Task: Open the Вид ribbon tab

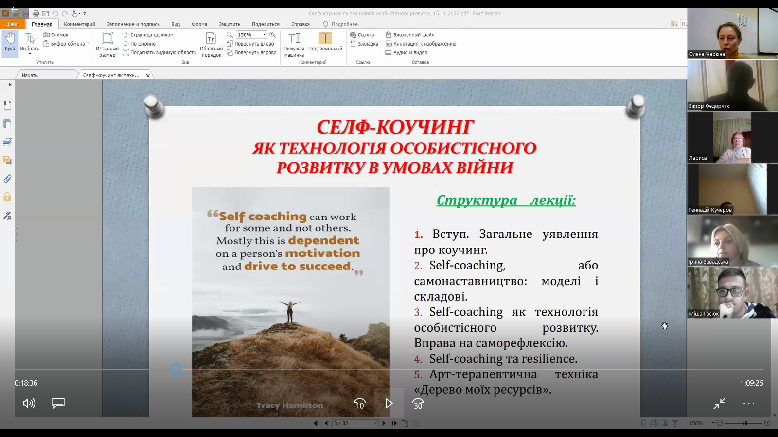Action: click(x=176, y=24)
